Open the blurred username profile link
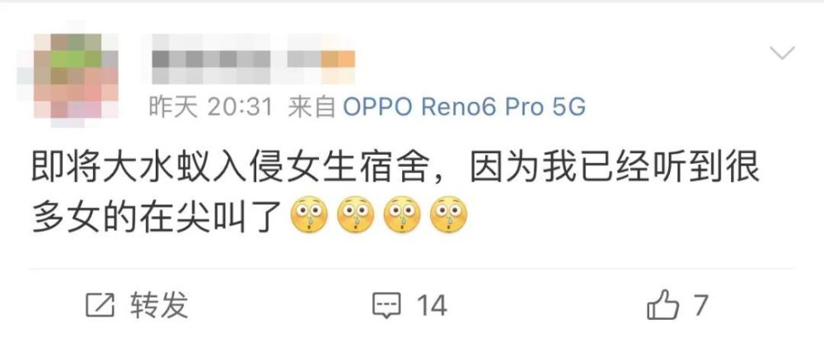824x338 pixels. (x=220, y=58)
